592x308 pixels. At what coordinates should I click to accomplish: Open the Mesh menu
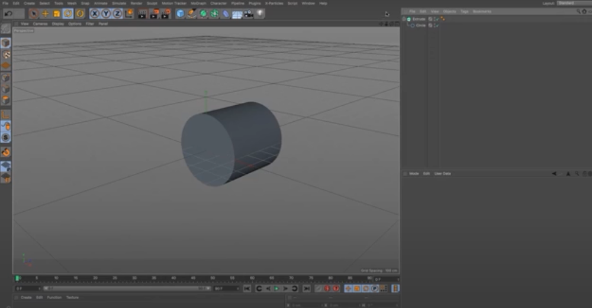click(x=72, y=3)
